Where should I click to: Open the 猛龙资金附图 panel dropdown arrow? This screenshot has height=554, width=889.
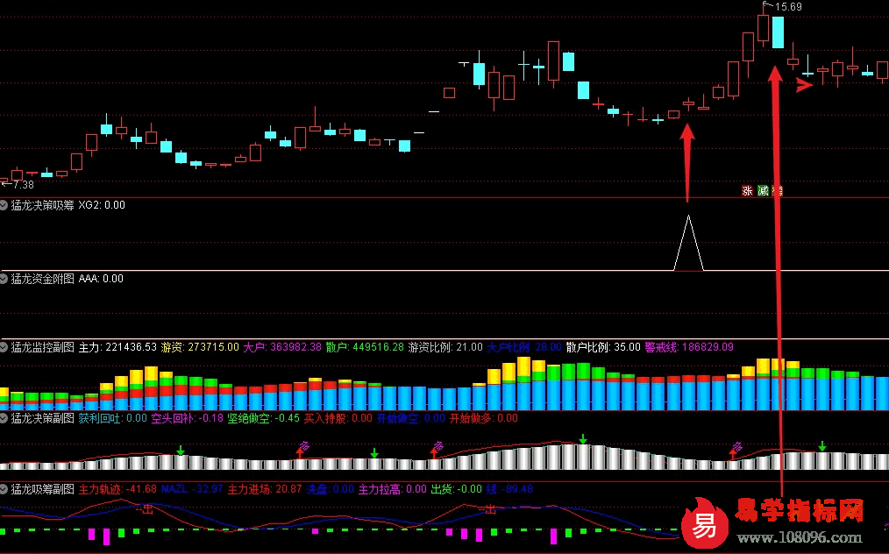(4, 279)
